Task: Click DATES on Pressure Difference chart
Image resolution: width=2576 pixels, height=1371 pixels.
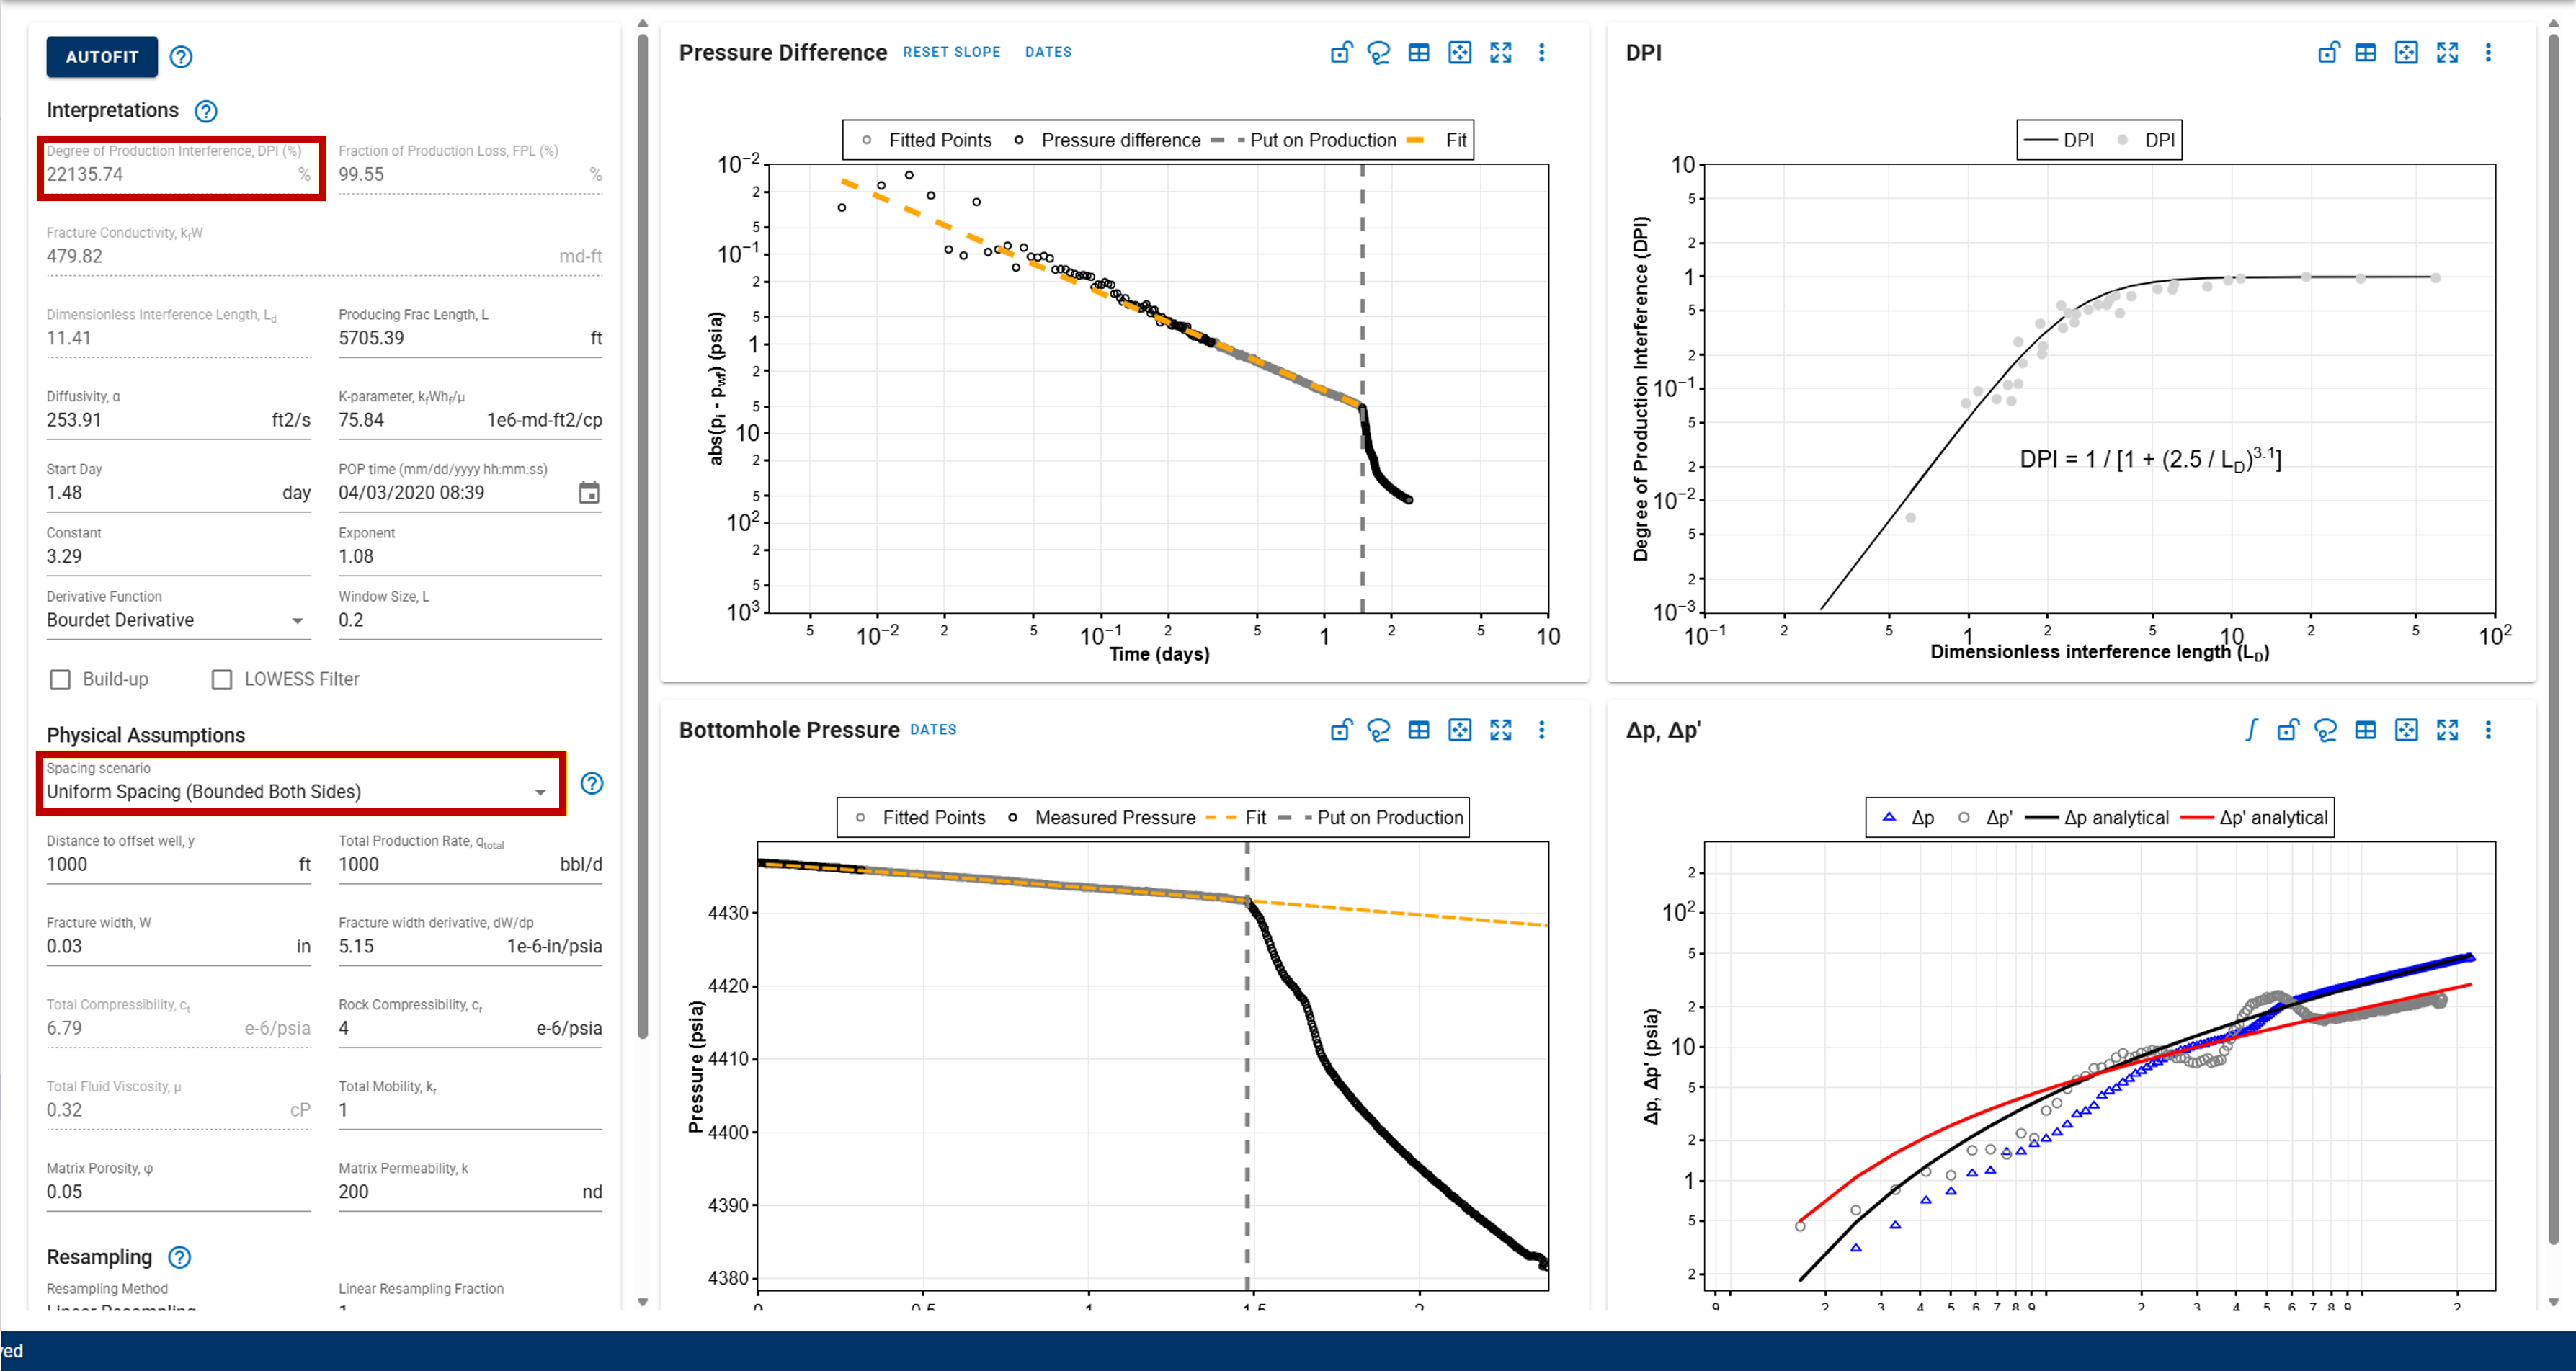Action: pyautogui.click(x=1048, y=52)
